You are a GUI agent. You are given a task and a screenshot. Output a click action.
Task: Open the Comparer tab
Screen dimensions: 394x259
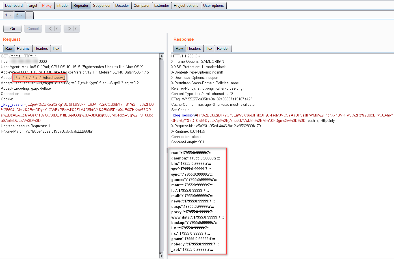tap(142, 5)
